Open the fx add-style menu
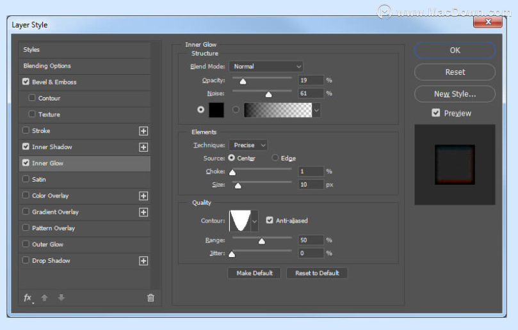The image size is (518, 330). pos(28,298)
